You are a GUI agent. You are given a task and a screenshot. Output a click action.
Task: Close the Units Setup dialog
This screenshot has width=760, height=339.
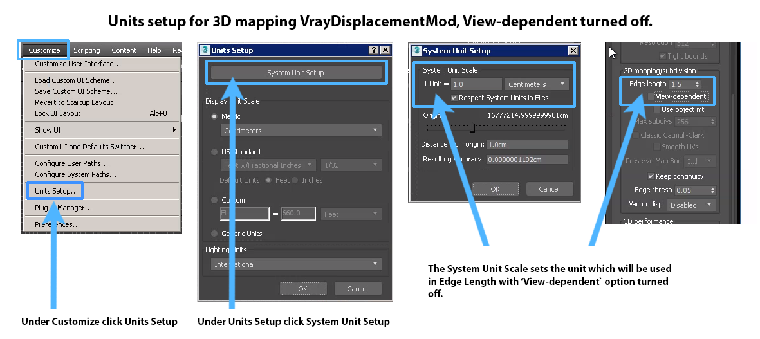point(385,50)
